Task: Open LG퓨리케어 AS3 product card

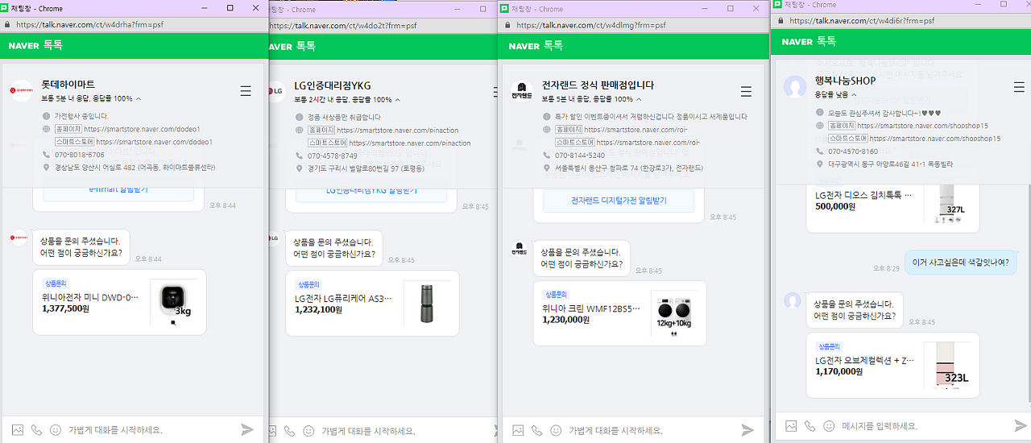Action: (372, 303)
